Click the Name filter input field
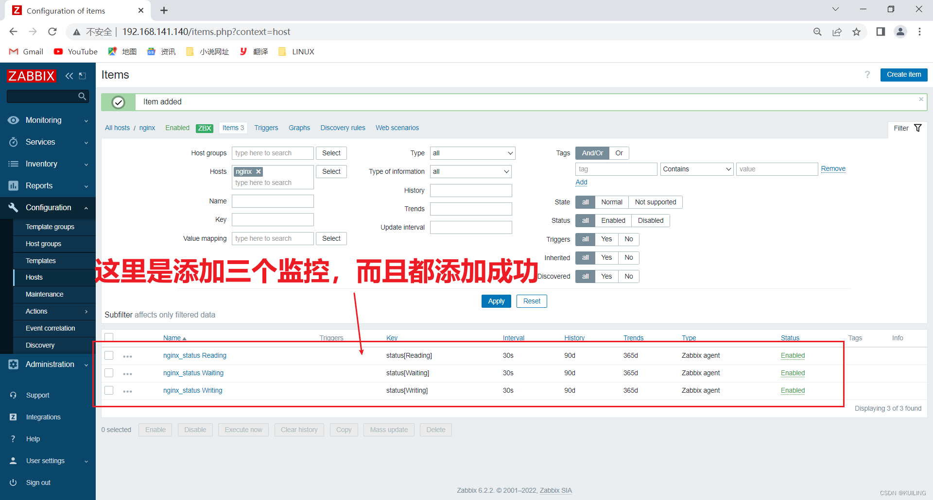This screenshot has height=500, width=933. click(273, 201)
